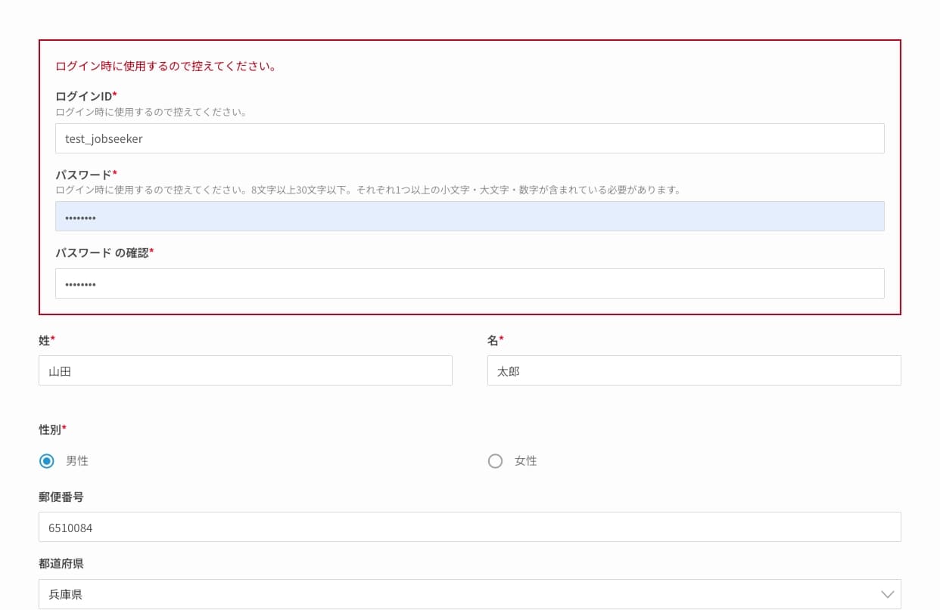Viewport: 940px width, 610px height.
Task: Click the パスワード の確認 label
Action: (103, 253)
